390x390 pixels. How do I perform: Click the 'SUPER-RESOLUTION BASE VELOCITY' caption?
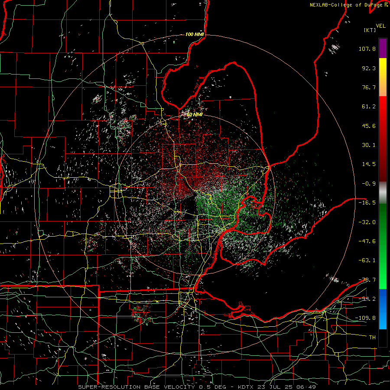click(136, 387)
